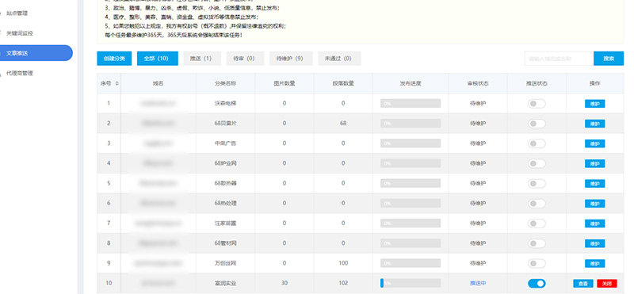Select the 68散热器 category cell
The image size is (634, 294).
[x=225, y=183]
